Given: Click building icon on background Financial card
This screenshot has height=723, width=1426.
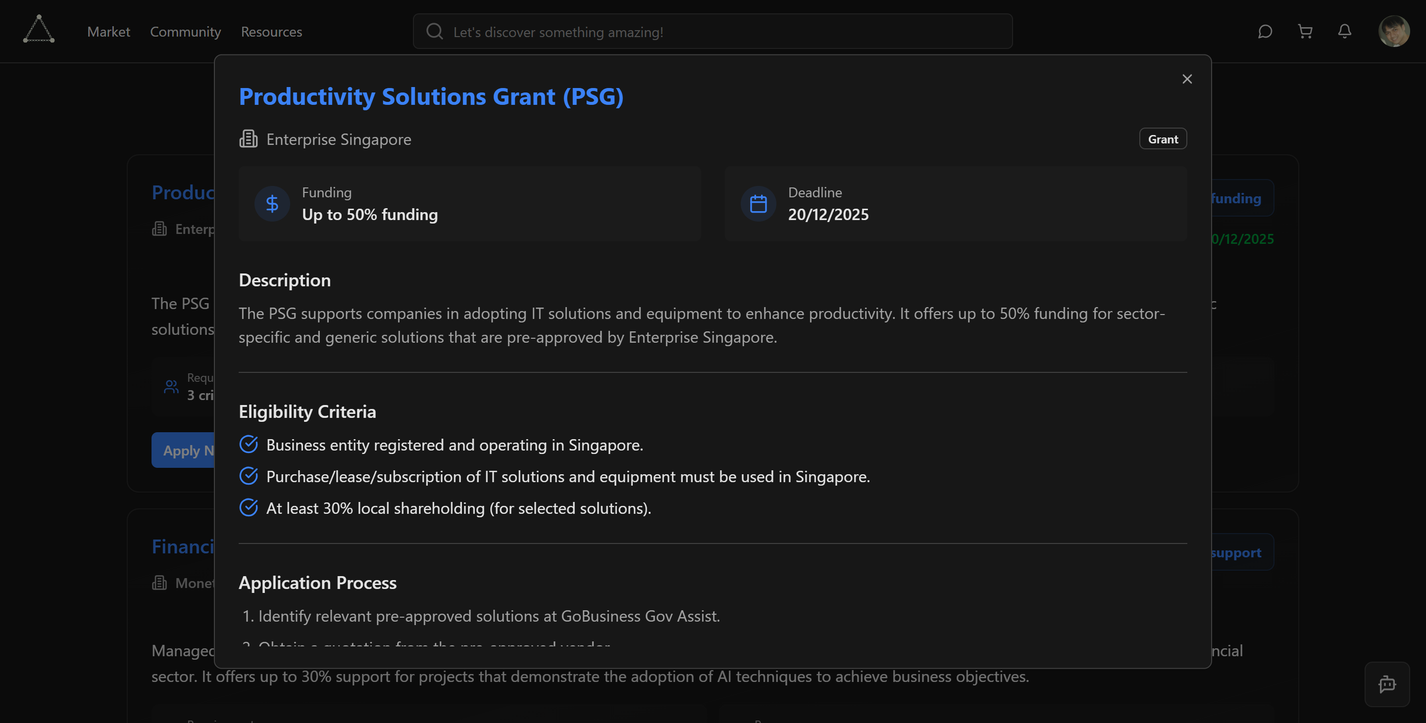Looking at the screenshot, I should 159,583.
